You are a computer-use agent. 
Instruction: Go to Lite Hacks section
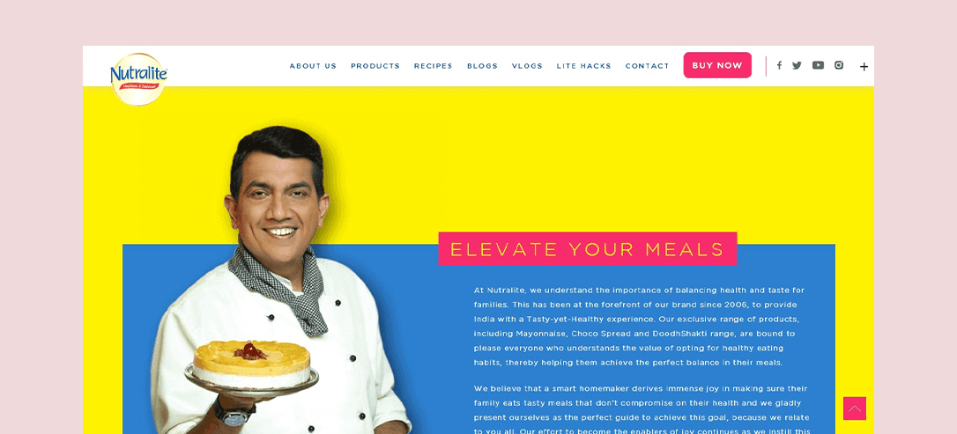[583, 66]
